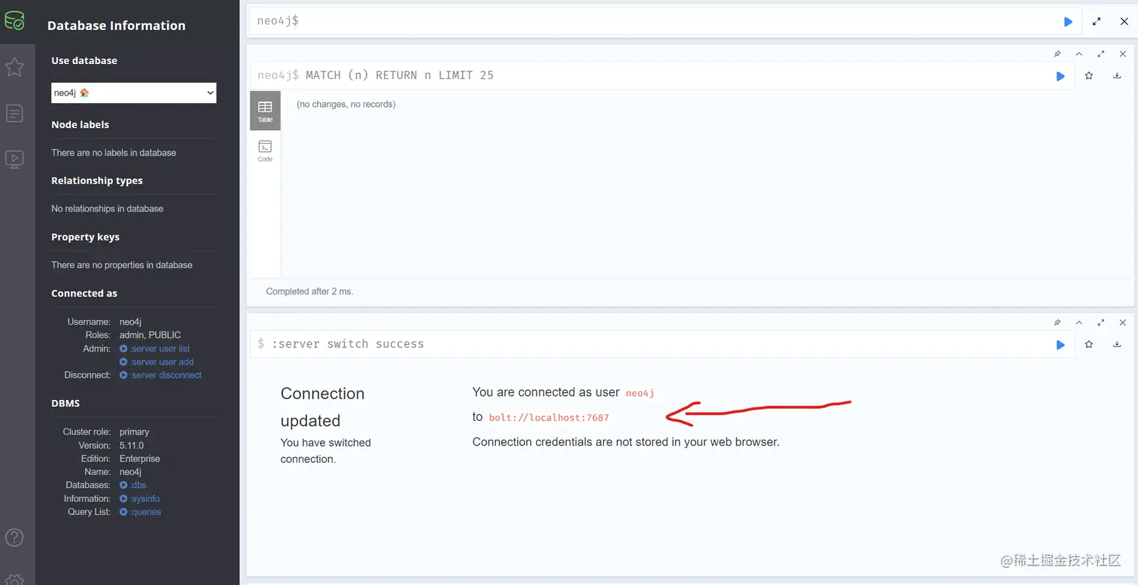Run the query in top editor

1067,22
